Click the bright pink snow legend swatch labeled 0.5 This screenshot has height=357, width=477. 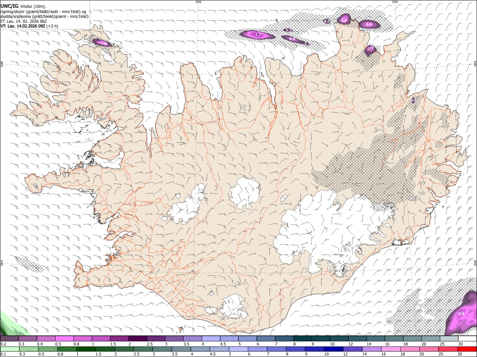click(x=64, y=339)
